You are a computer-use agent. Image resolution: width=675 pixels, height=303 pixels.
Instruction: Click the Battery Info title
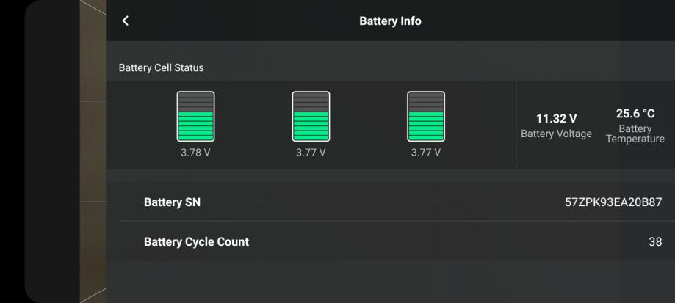390,21
